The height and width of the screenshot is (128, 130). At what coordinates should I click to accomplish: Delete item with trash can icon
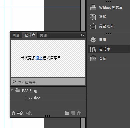coord(79,113)
